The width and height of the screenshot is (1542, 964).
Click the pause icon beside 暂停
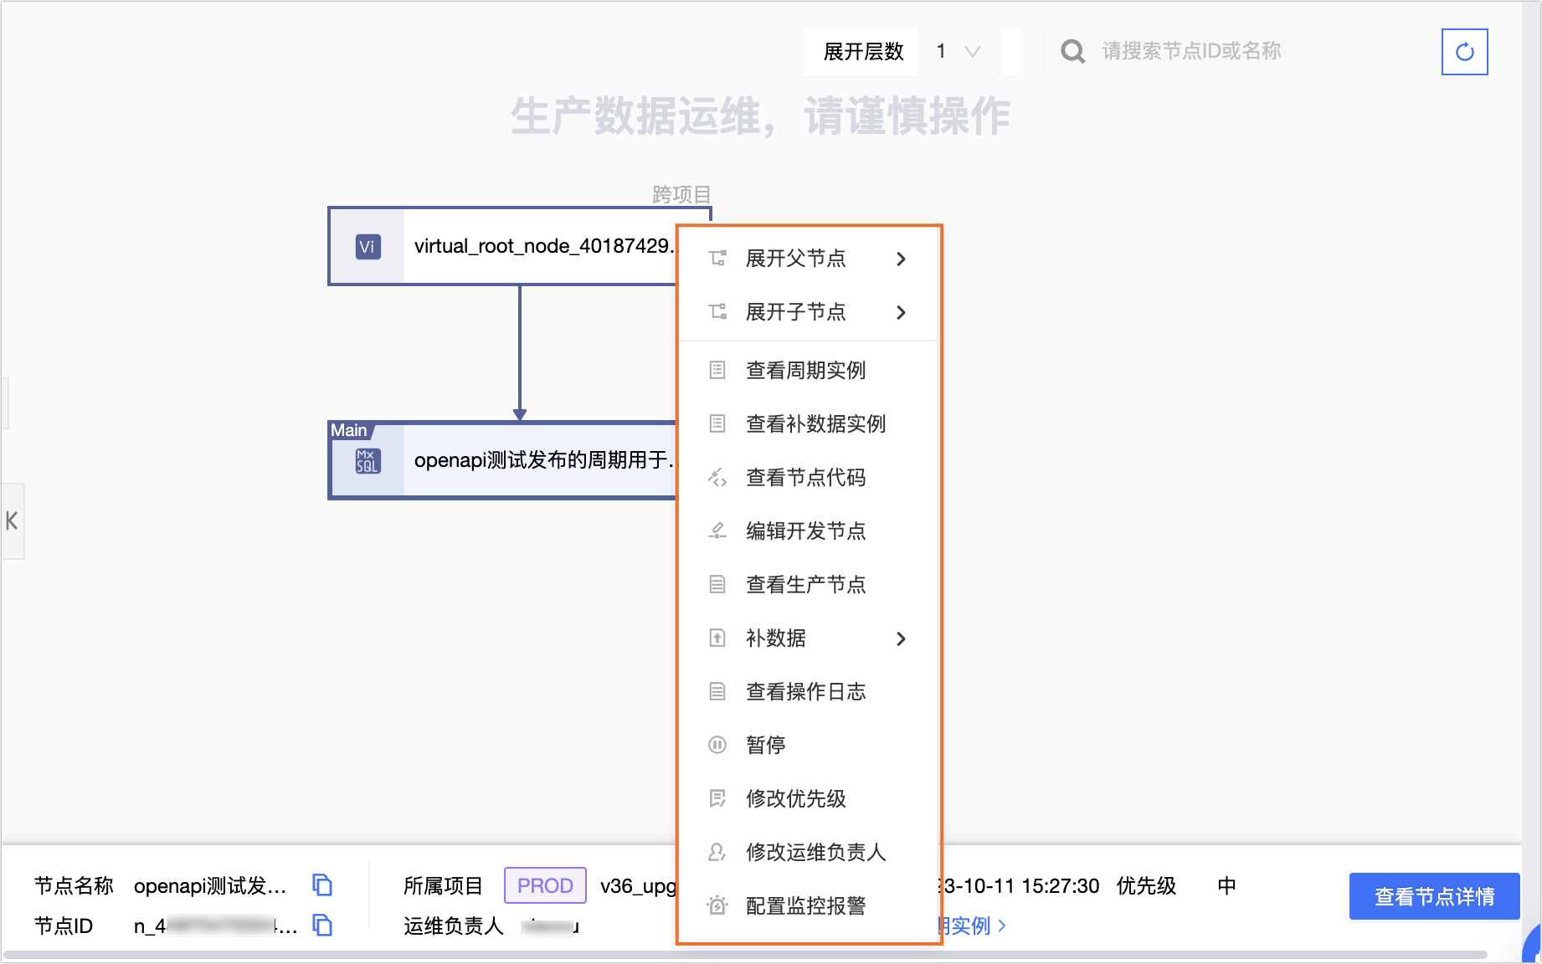pos(717,745)
